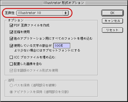Viewport: 128px width, 102px height.
Task: Toggle PDF 互換ファイルを作成 checkbox
Action: (x=11, y=25)
